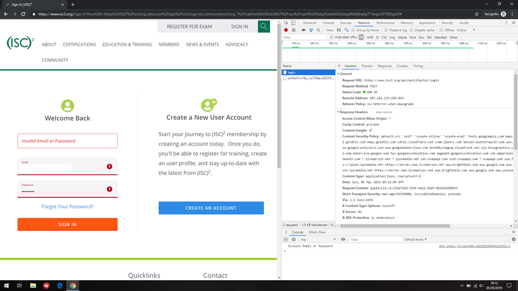
Task: Check the Disable cache checkbox
Action: click(412, 30)
